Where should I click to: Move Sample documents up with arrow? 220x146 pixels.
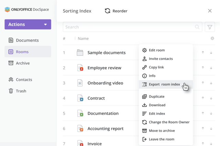(x=203, y=53)
